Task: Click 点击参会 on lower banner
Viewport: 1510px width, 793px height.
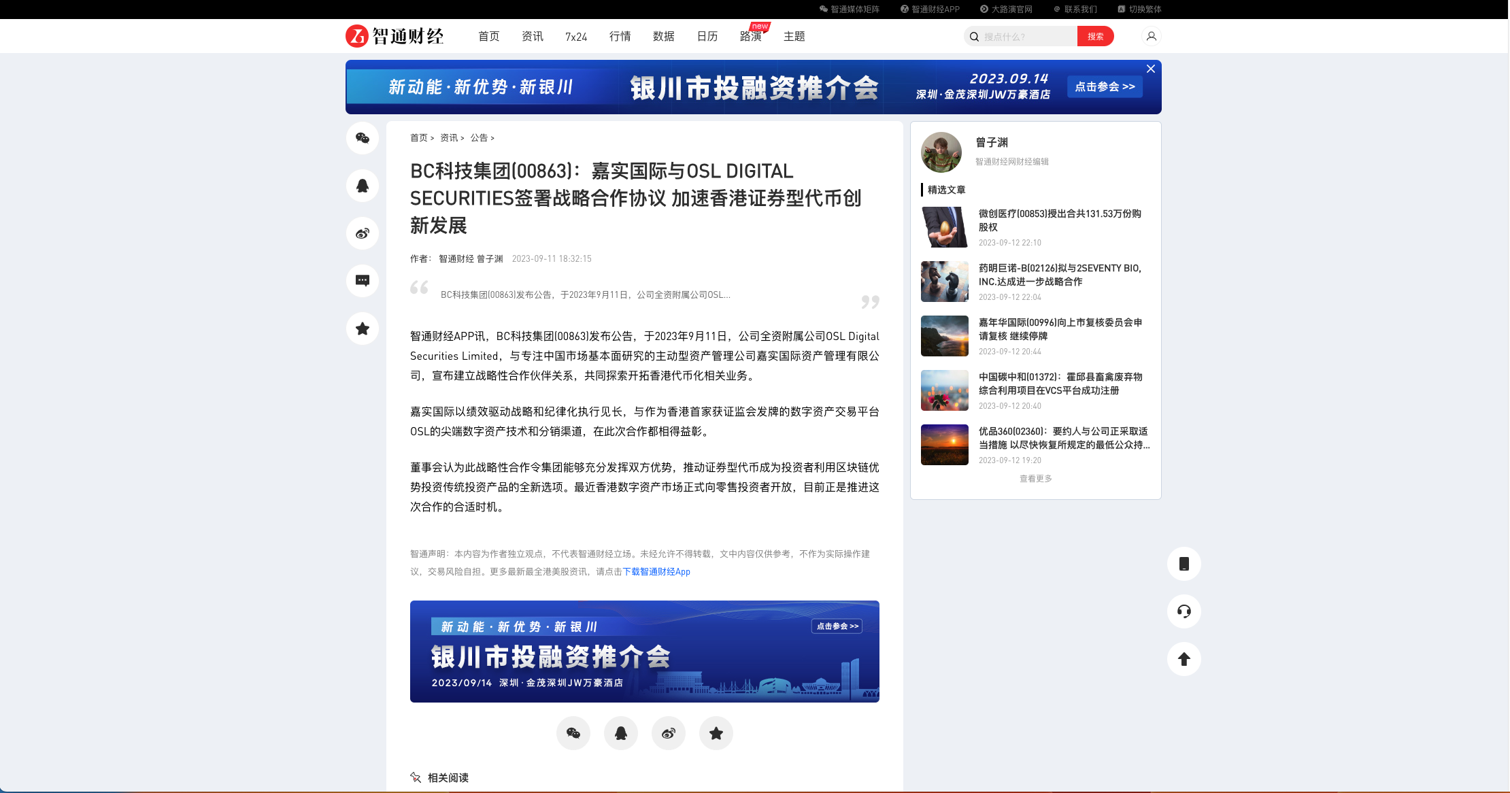Action: click(x=837, y=626)
